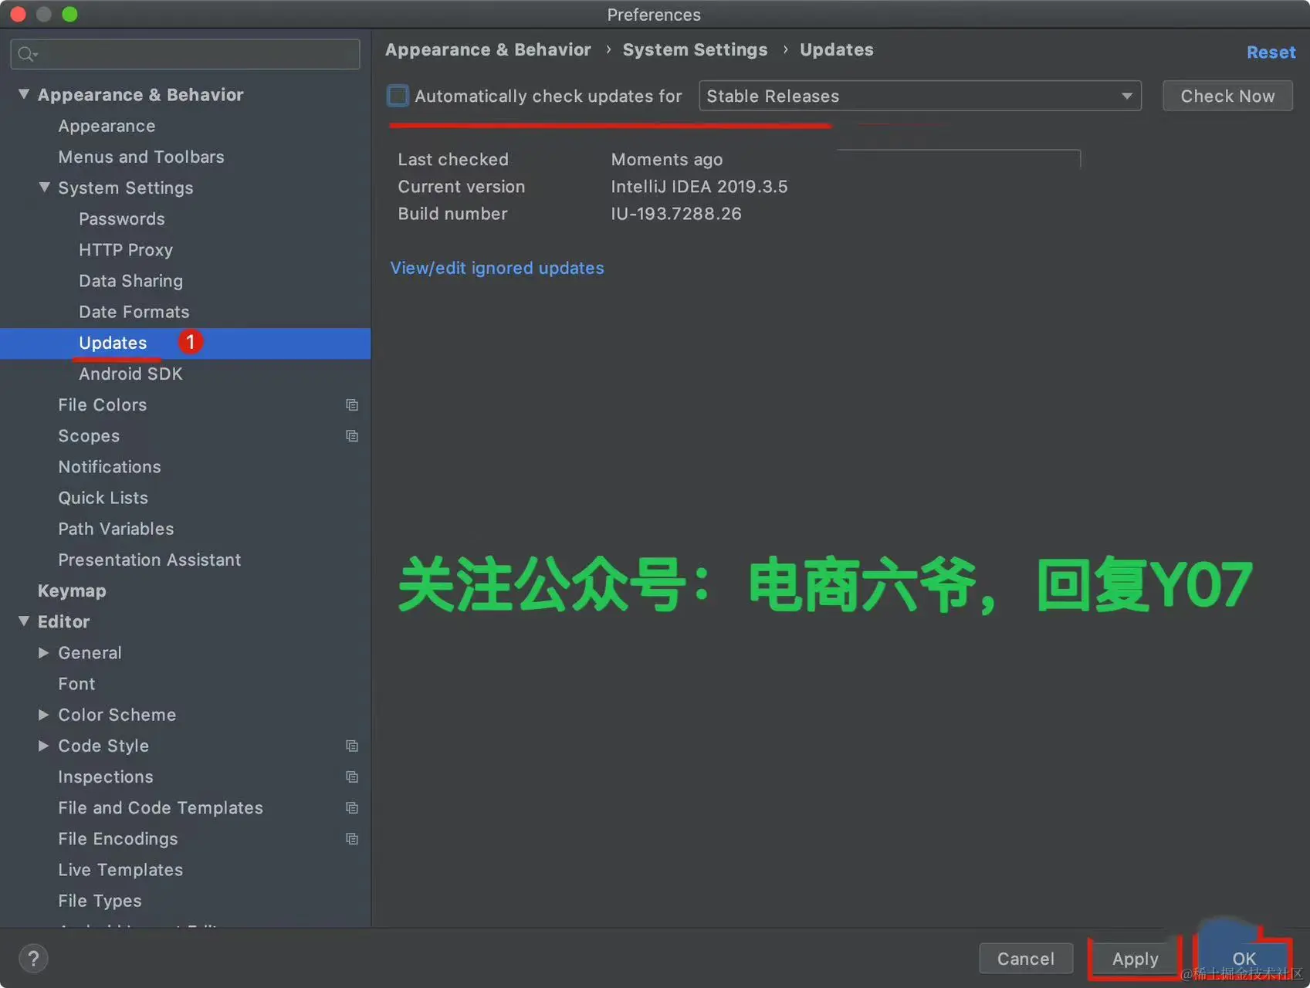Open Menus and Toolbars settings
The height and width of the screenshot is (988, 1310).
pyautogui.click(x=141, y=157)
